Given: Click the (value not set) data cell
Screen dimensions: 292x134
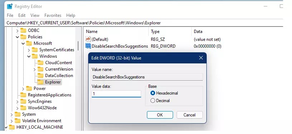Looking at the screenshot, I should click(207, 39).
